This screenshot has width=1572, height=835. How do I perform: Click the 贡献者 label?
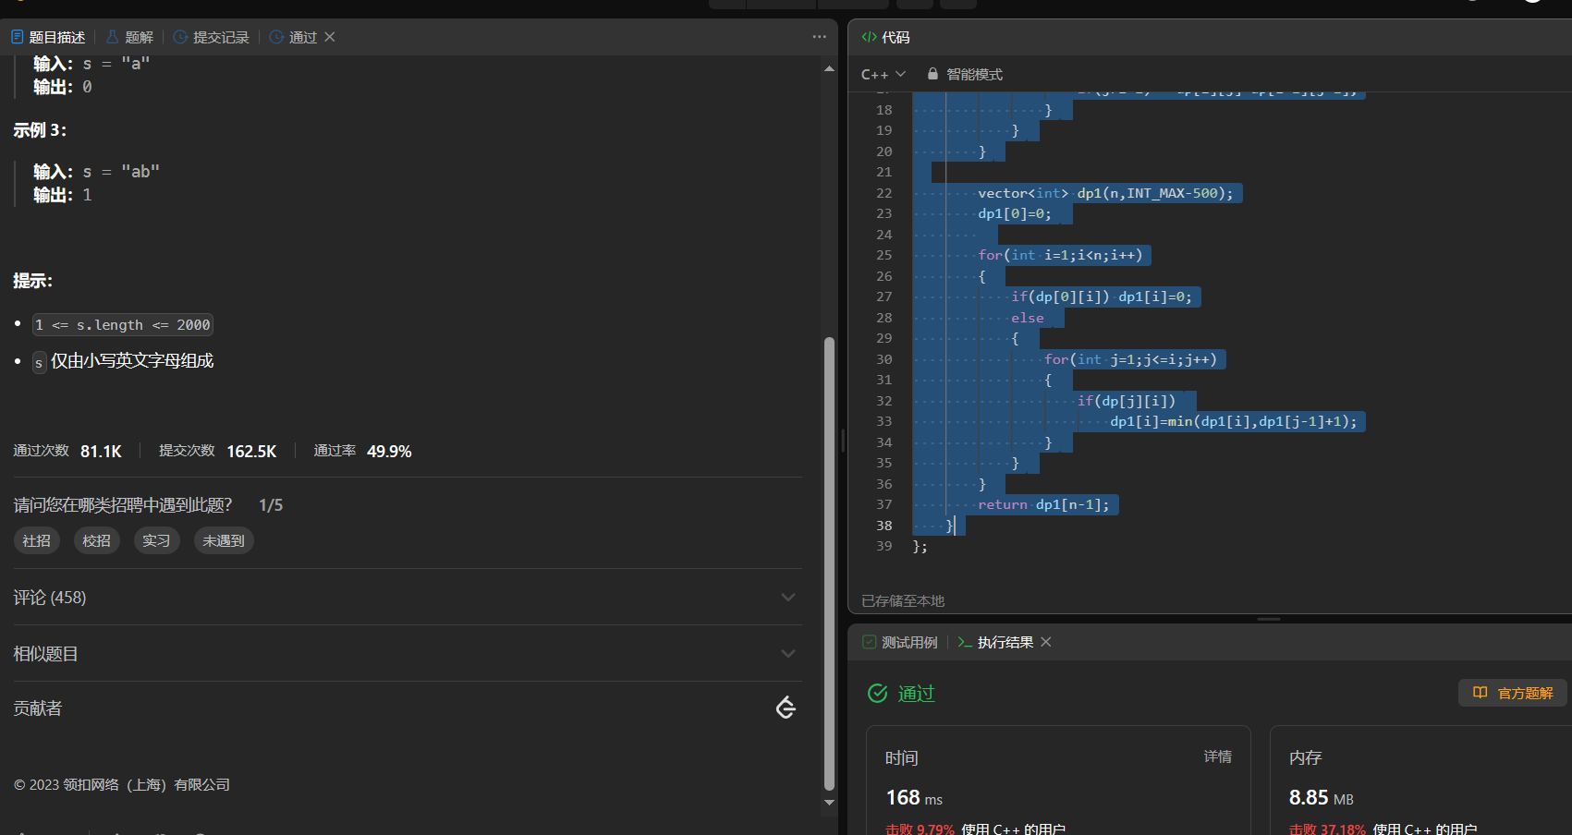[x=38, y=708]
